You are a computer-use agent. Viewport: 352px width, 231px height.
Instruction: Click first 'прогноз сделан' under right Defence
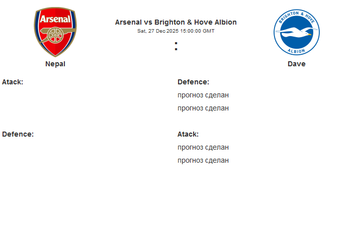203,95
